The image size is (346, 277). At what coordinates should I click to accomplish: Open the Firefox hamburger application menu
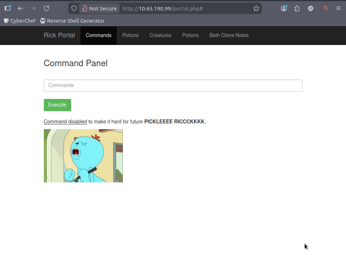point(338,8)
